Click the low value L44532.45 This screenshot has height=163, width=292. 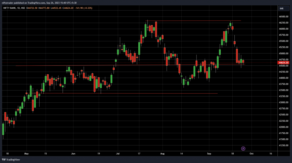tap(56, 8)
